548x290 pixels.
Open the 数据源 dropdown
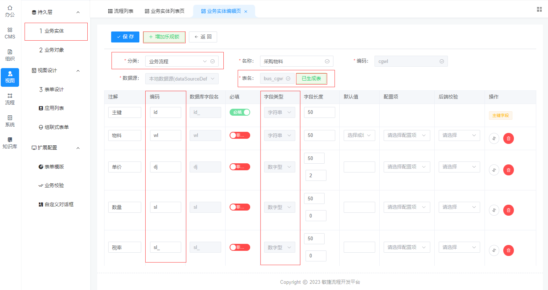point(182,79)
